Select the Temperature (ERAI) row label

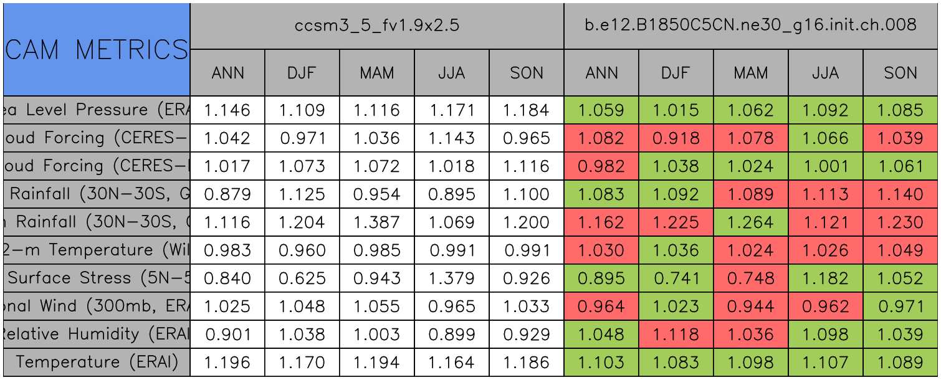pyautogui.click(x=97, y=362)
